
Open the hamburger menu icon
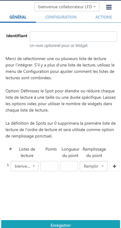[x=109, y=7]
